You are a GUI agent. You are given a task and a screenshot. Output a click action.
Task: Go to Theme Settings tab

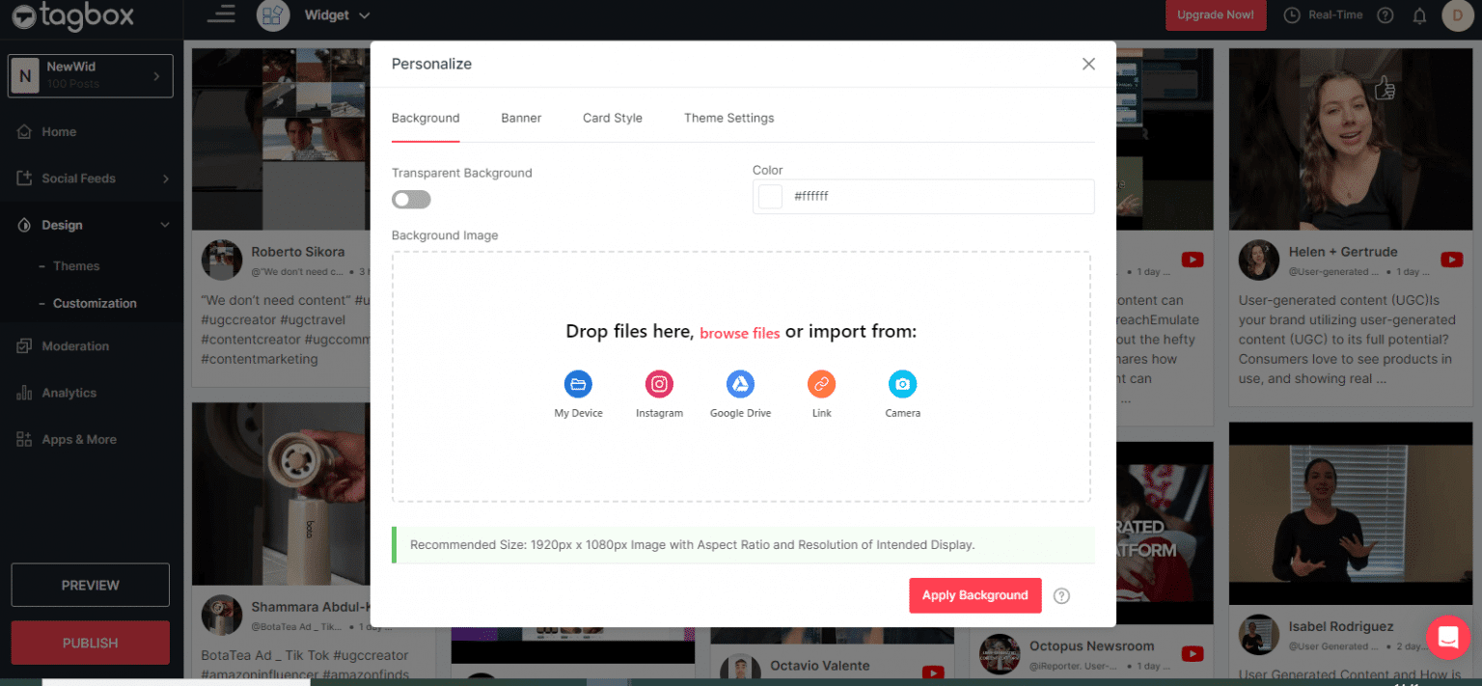pos(728,118)
